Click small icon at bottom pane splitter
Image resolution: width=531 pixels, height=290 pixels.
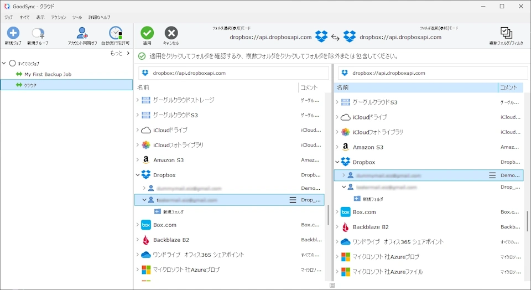point(332,285)
